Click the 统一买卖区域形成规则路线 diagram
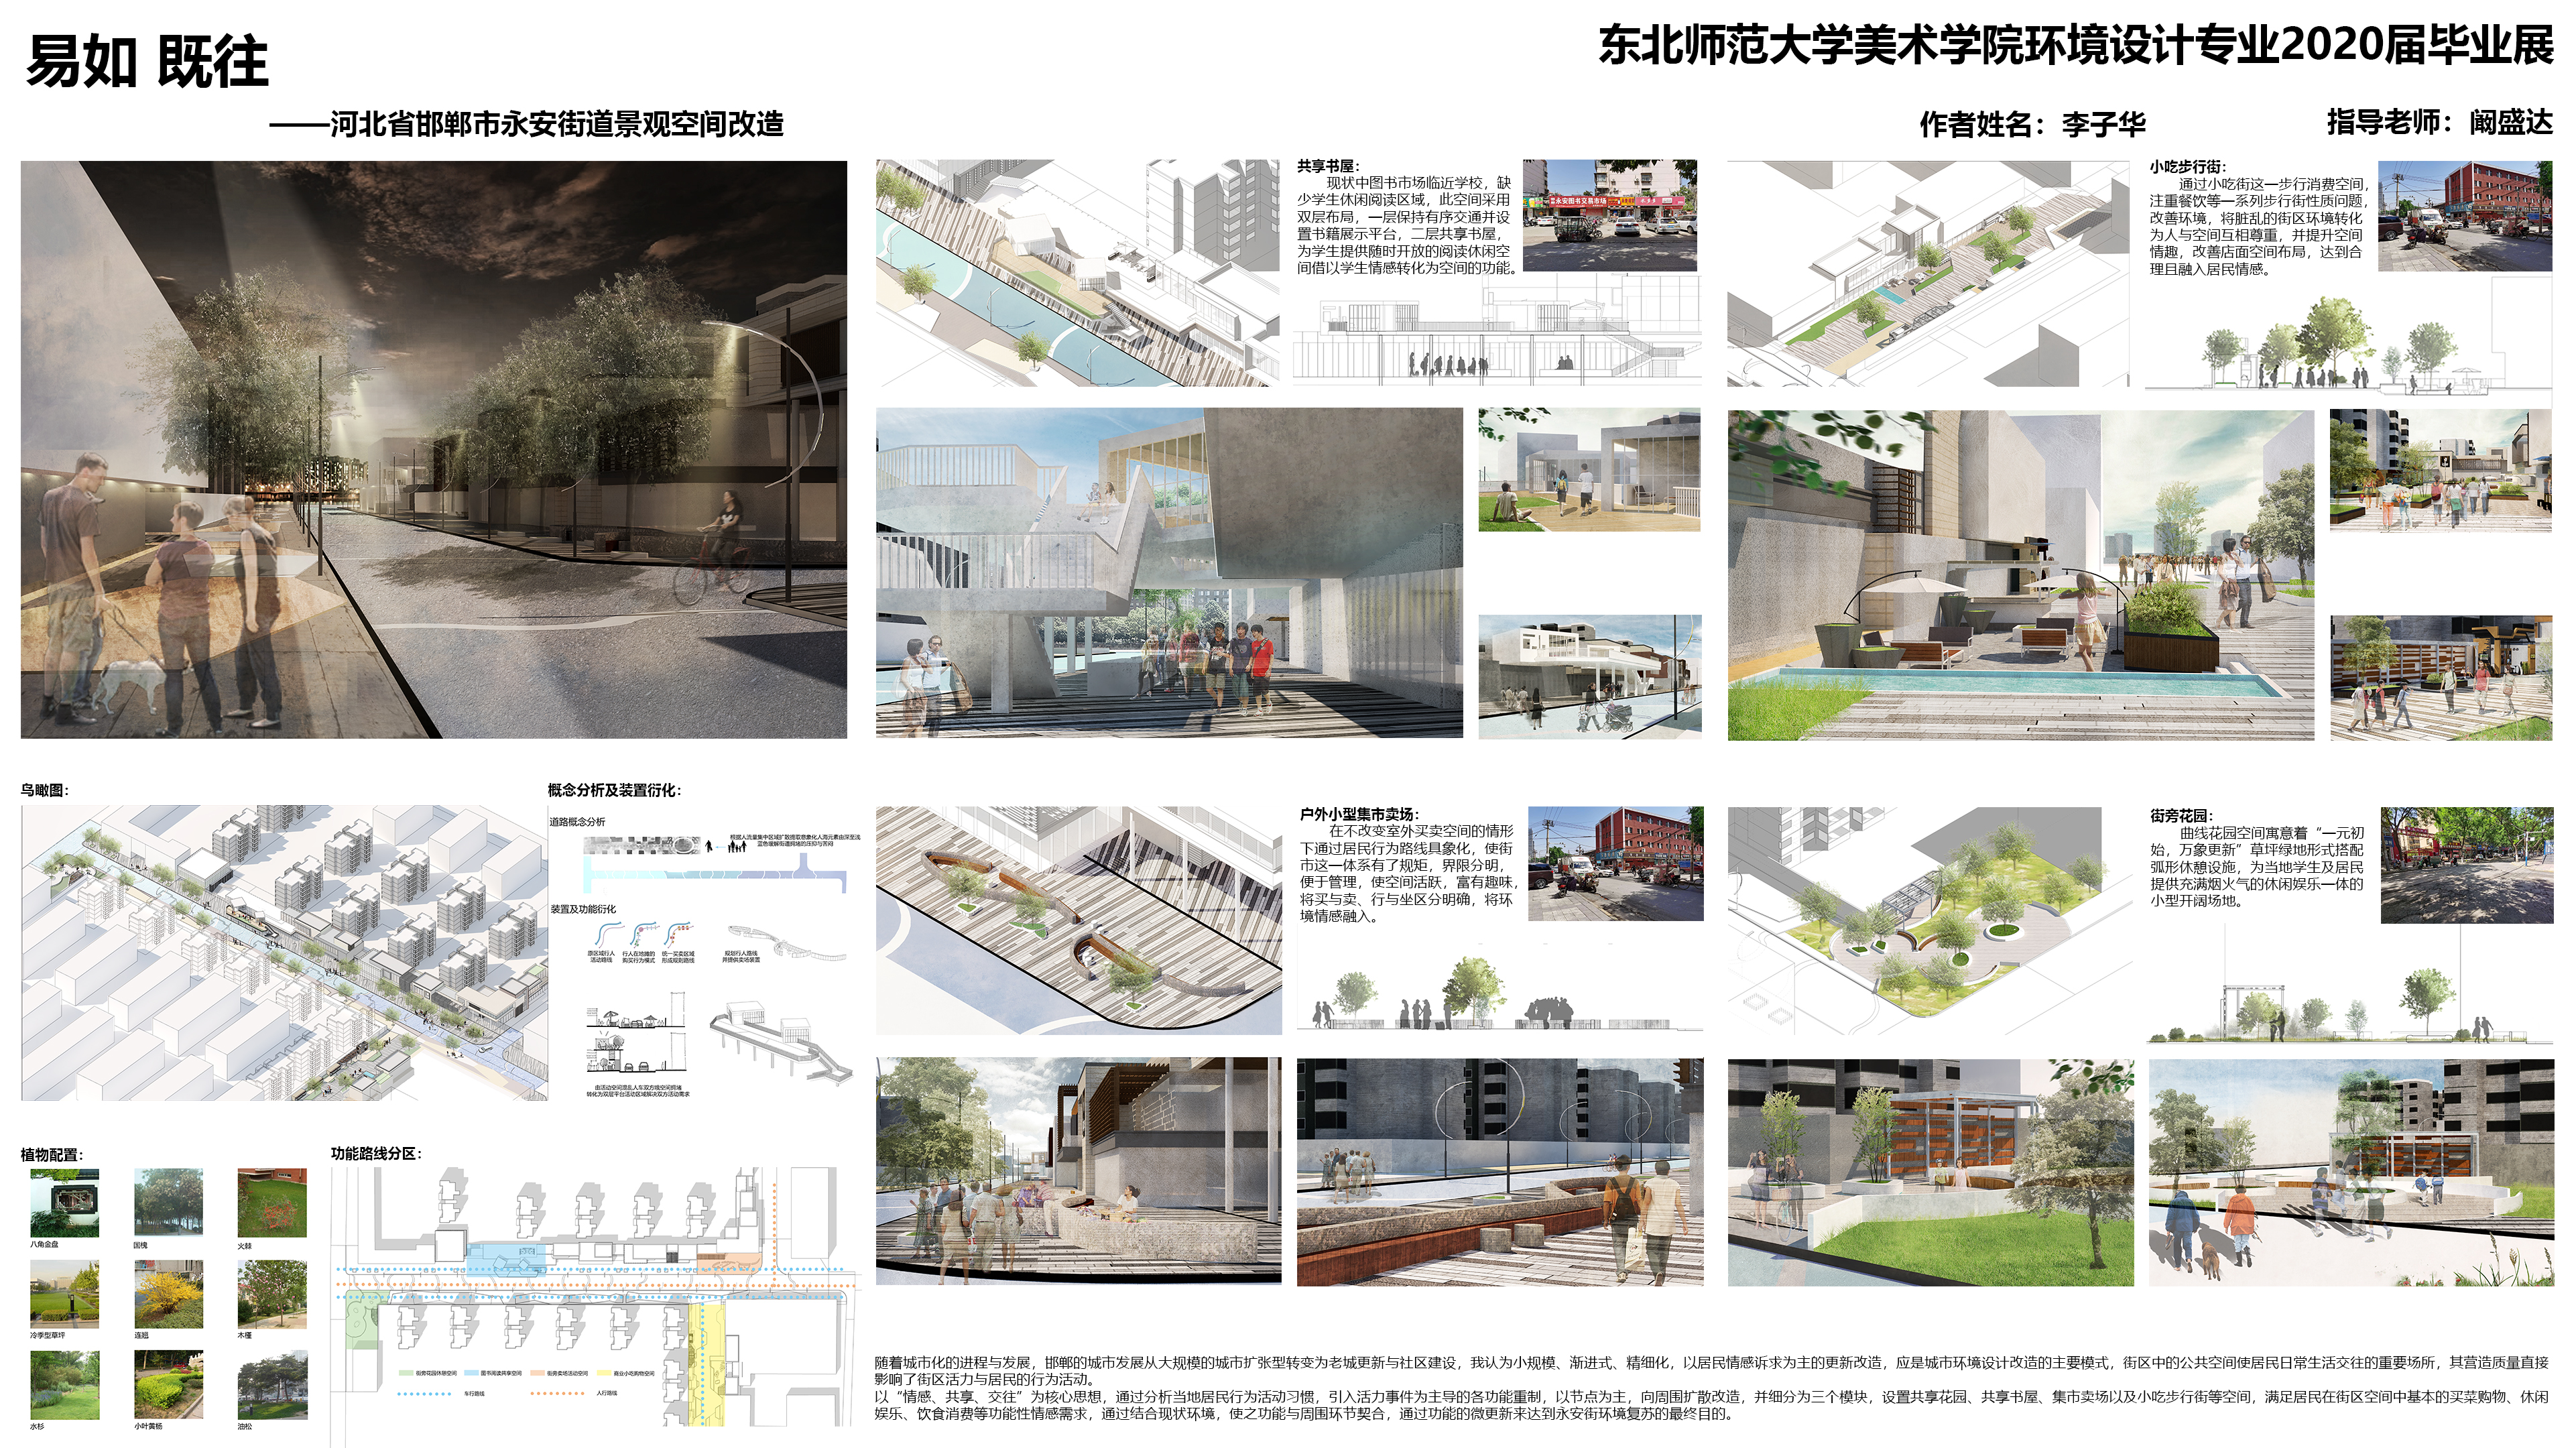This screenshot has width=2574, height=1448. click(x=678, y=943)
